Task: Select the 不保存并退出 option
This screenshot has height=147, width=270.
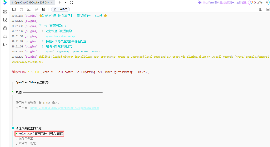Action: (x=27, y=143)
